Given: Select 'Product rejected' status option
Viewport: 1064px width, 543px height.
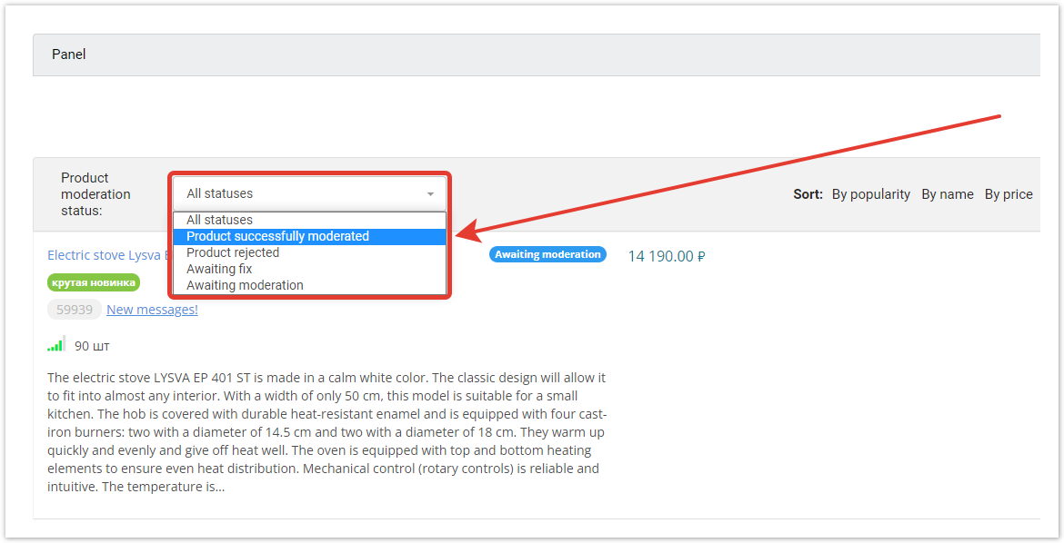Looking at the screenshot, I should pyautogui.click(x=233, y=252).
